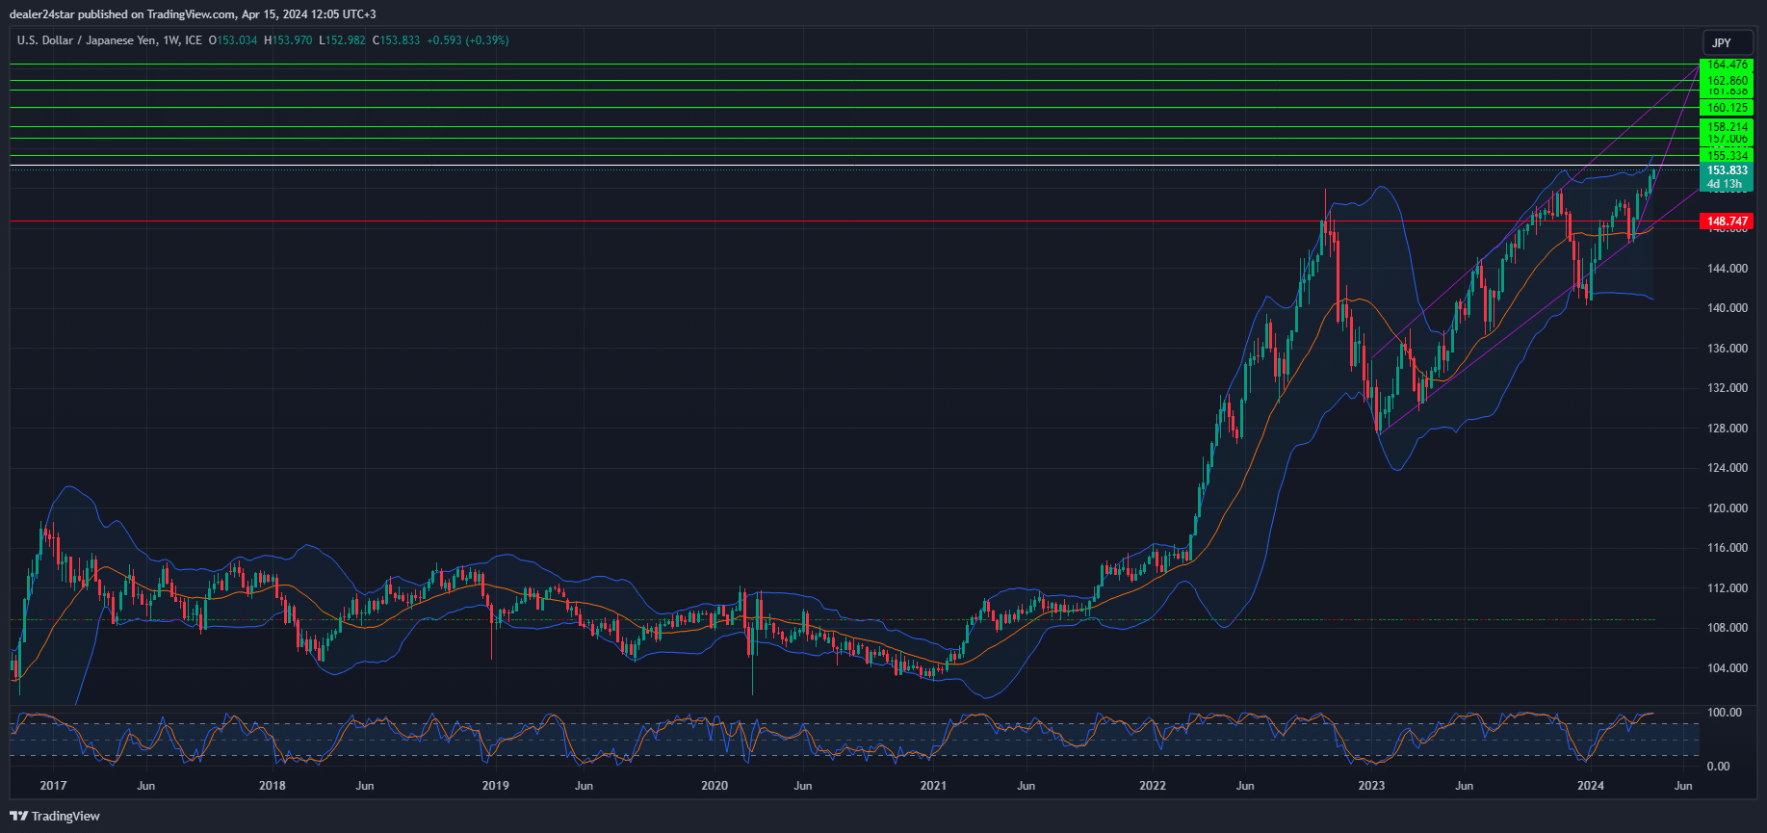Click 124.000 on the price axis

1728,468
